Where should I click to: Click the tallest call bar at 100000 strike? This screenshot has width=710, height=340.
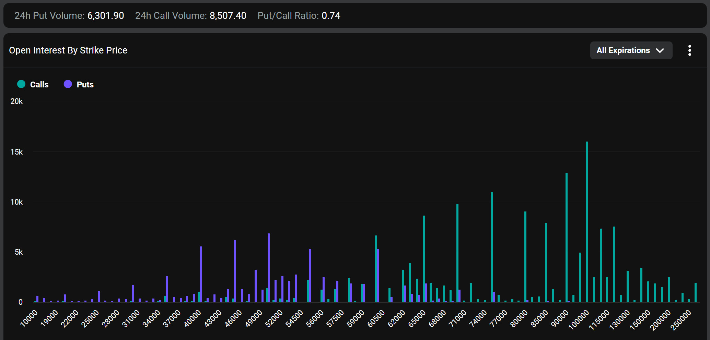(587, 222)
